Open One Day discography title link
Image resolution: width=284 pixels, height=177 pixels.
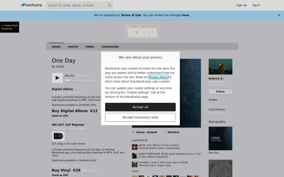pyautogui.click(x=213, y=153)
